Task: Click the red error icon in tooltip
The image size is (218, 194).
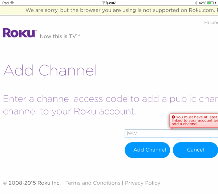Action: (x=173, y=117)
